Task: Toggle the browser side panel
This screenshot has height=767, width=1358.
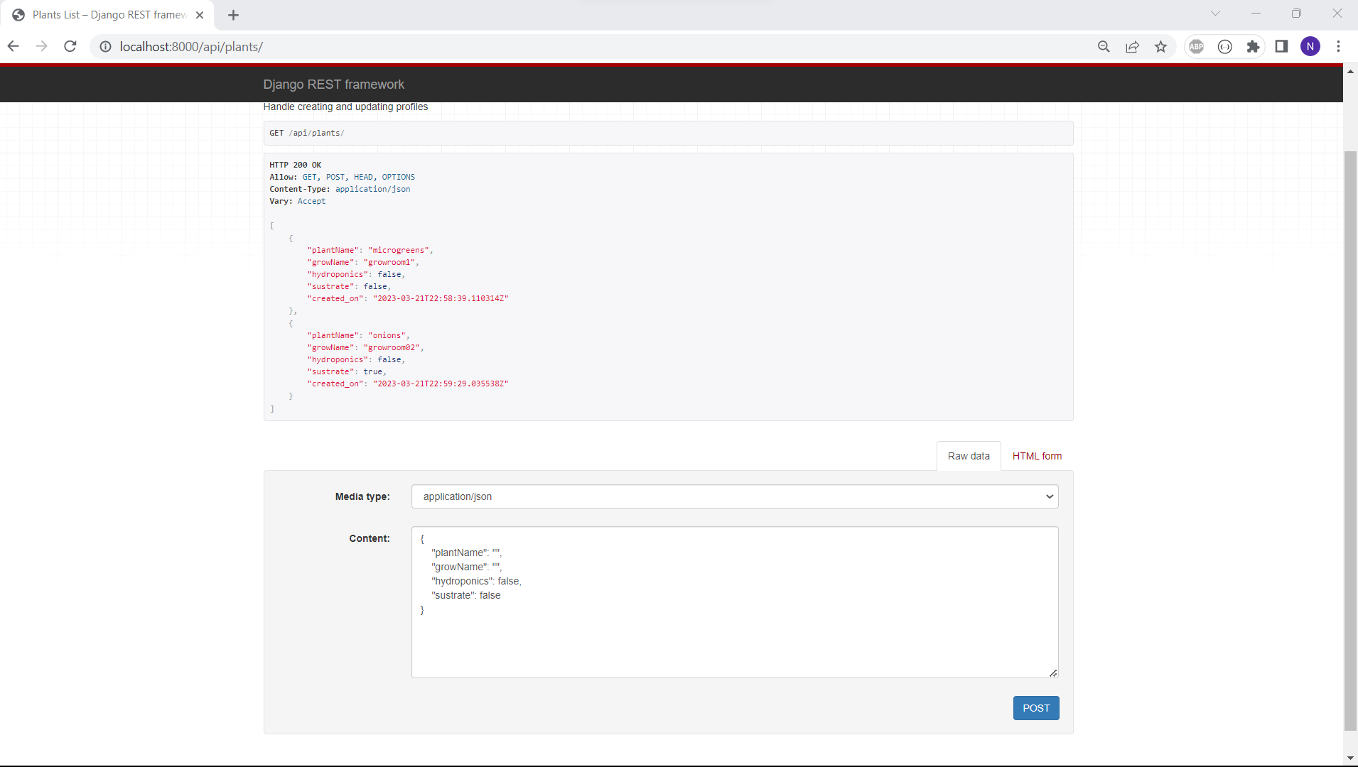Action: pos(1281,47)
